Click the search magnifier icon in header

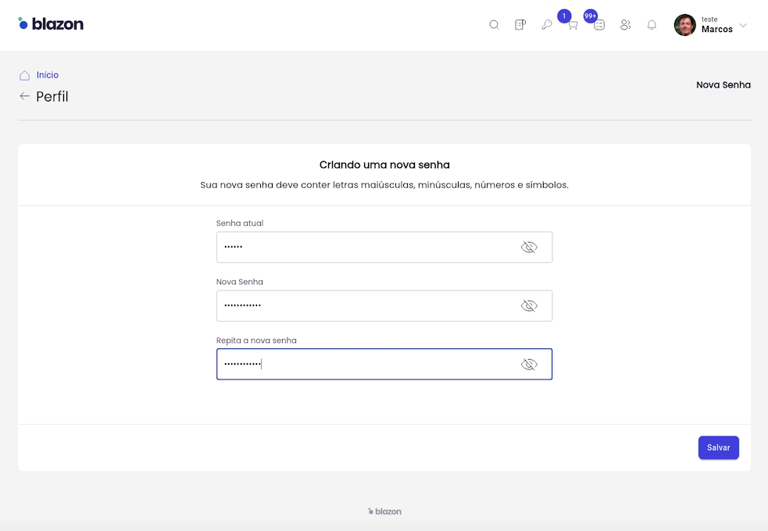494,25
